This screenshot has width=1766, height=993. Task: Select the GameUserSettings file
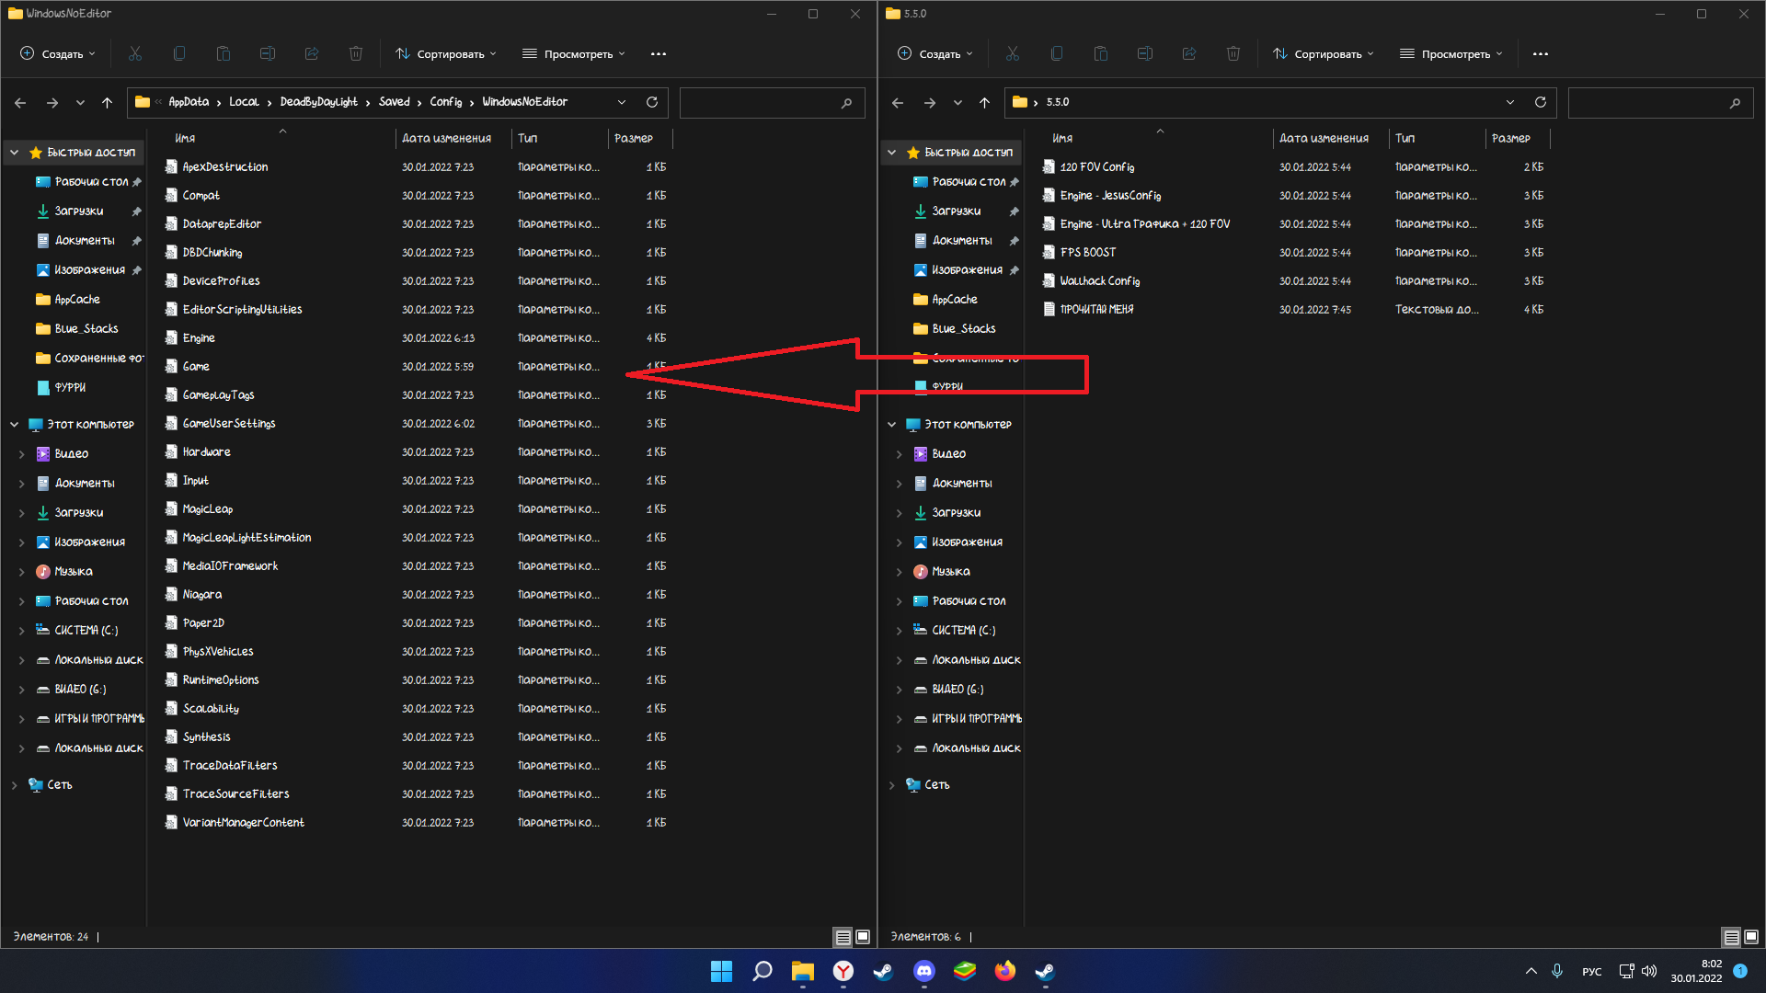[229, 423]
